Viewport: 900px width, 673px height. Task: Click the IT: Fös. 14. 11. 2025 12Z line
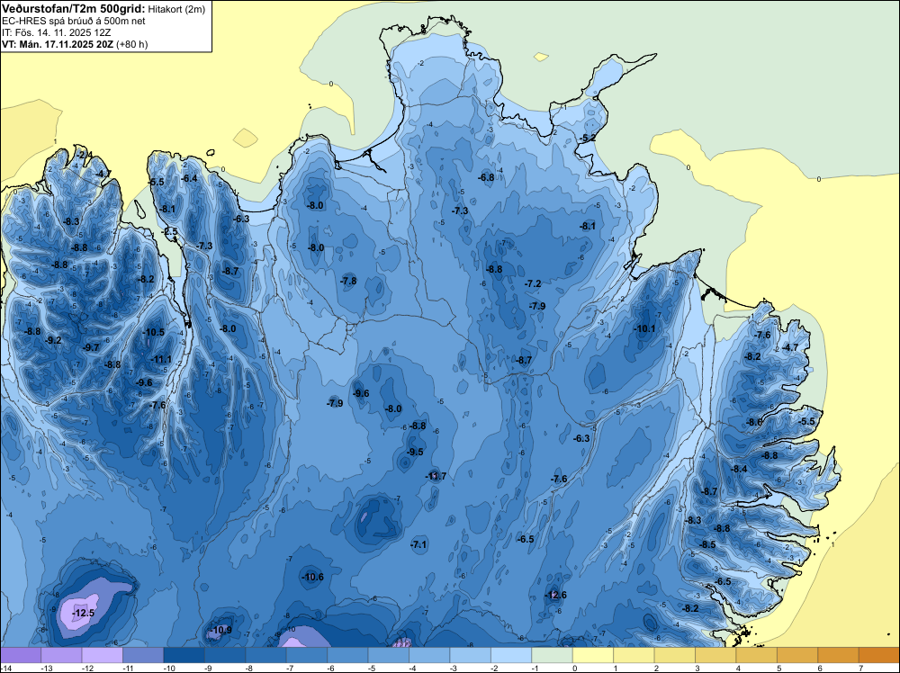[56, 32]
